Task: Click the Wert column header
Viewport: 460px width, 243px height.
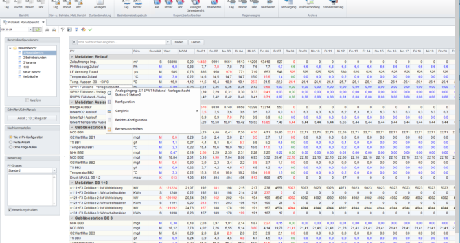Action: point(170,51)
